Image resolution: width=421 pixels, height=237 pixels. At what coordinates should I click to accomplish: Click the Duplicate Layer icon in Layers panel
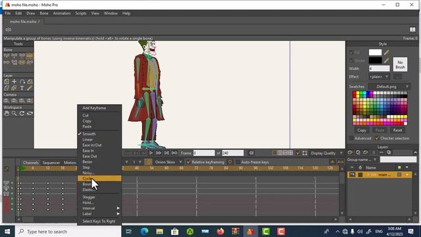pos(358,152)
